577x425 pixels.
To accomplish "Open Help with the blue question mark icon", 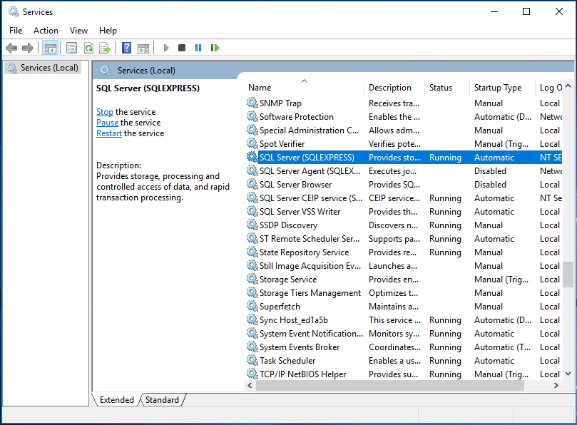I will [x=126, y=48].
